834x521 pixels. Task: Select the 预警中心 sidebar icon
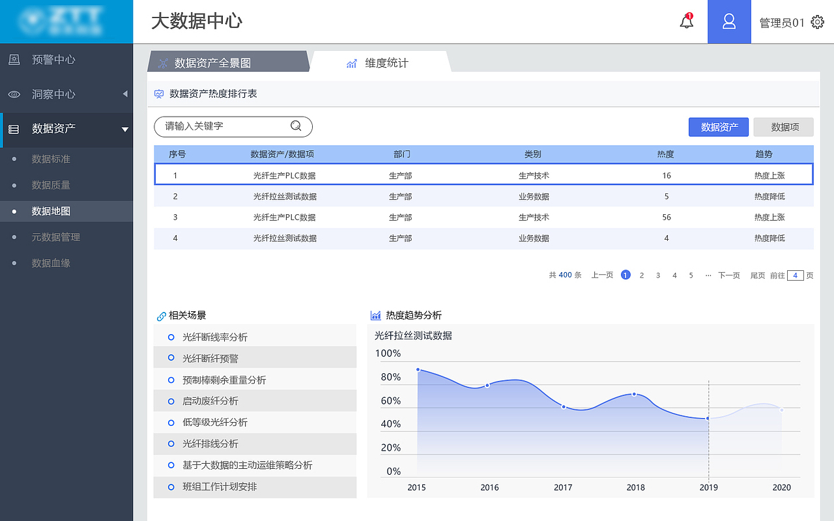pyautogui.click(x=14, y=59)
